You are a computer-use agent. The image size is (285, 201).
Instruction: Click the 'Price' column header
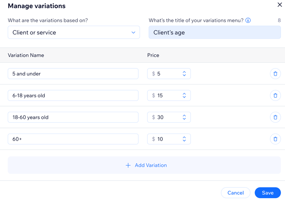pyautogui.click(x=153, y=55)
